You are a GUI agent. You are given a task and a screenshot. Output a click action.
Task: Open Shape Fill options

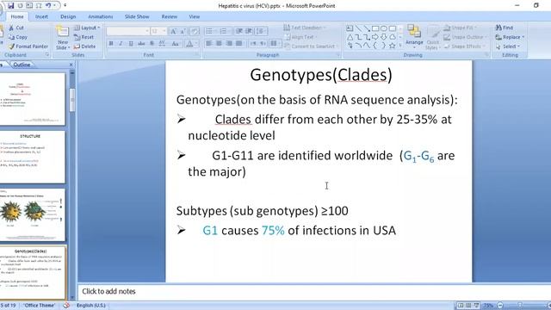[459, 28]
